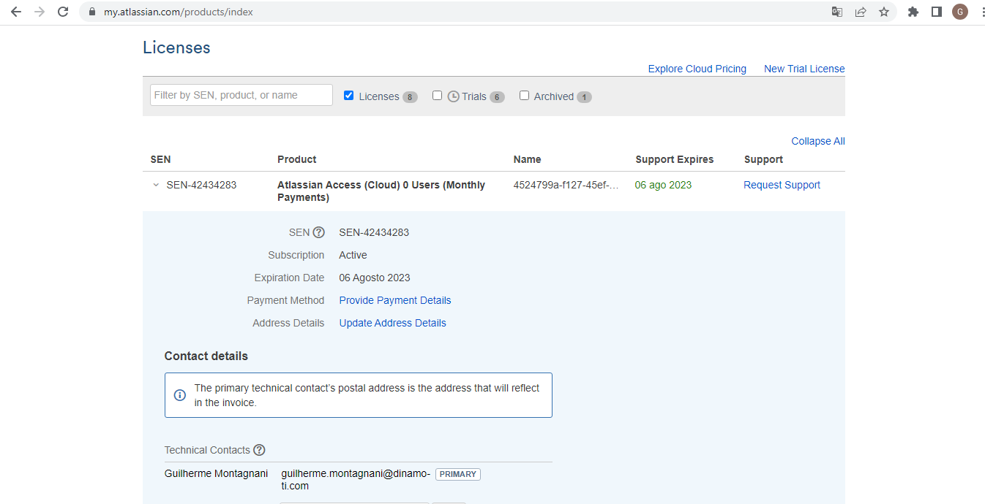Screen dimensions: 985x504
Task: Open the Chrome profile avatar G
Action: click(959, 12)
